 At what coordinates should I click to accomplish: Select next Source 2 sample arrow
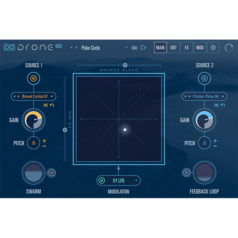tap(190, 96)
